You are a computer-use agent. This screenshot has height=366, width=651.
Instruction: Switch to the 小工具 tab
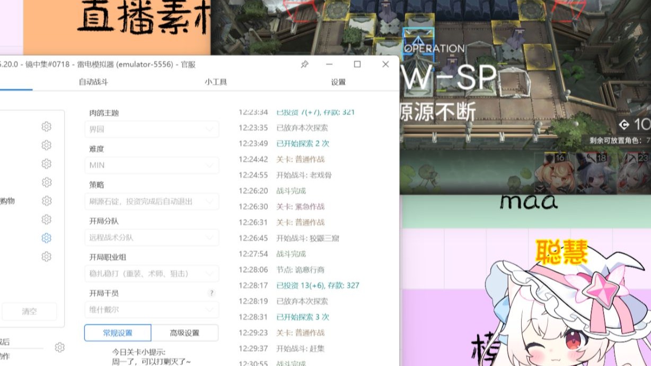216,82
